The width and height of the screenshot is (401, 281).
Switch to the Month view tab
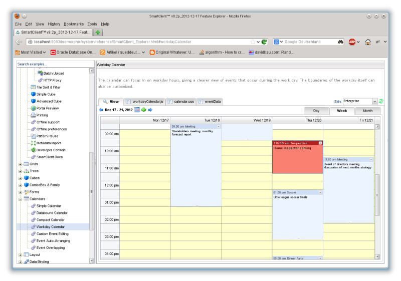click(367, 111)
